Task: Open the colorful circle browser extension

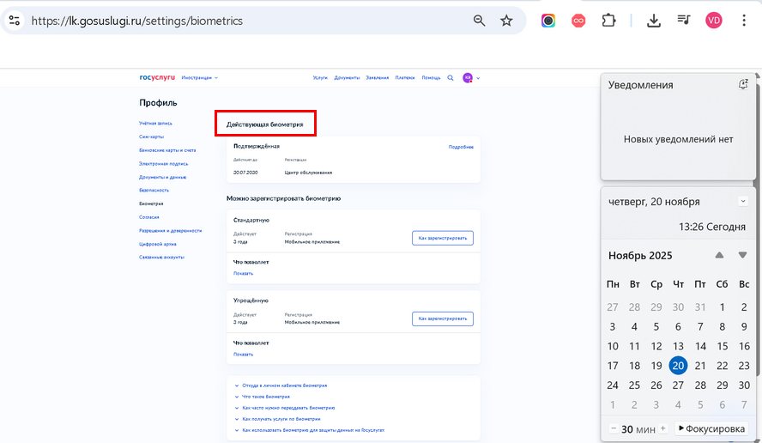Action: (548, 21)
